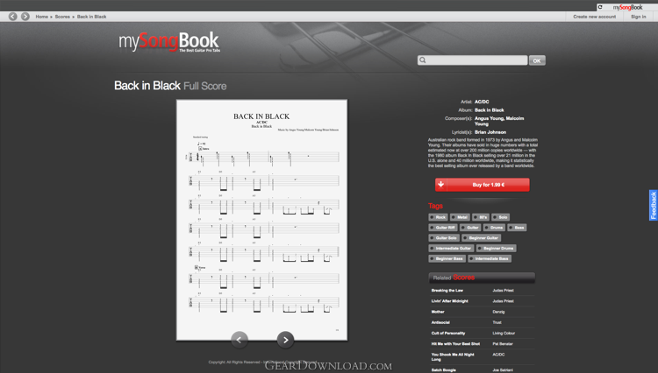Click the mySongBook logo
Viewport: 658px width, 373px height.
(x=169, y=42)
